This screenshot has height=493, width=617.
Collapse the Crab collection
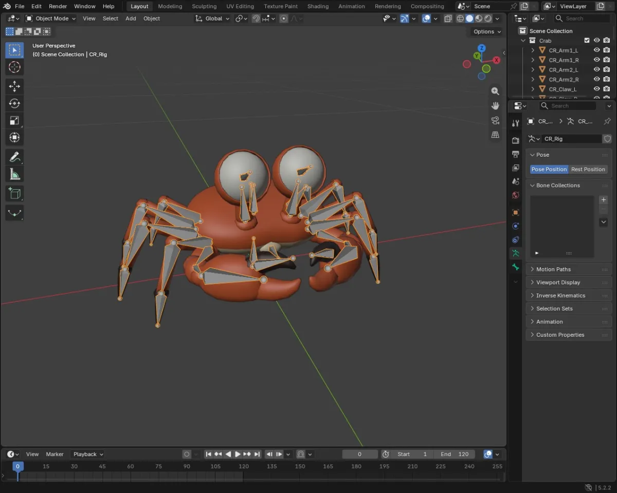pos(523,41)
